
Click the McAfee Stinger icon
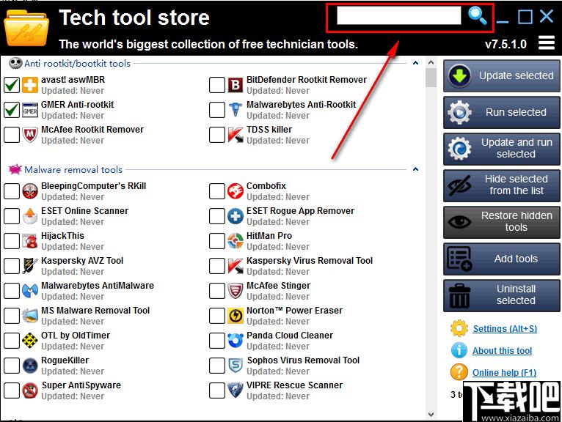pos(236,291)
